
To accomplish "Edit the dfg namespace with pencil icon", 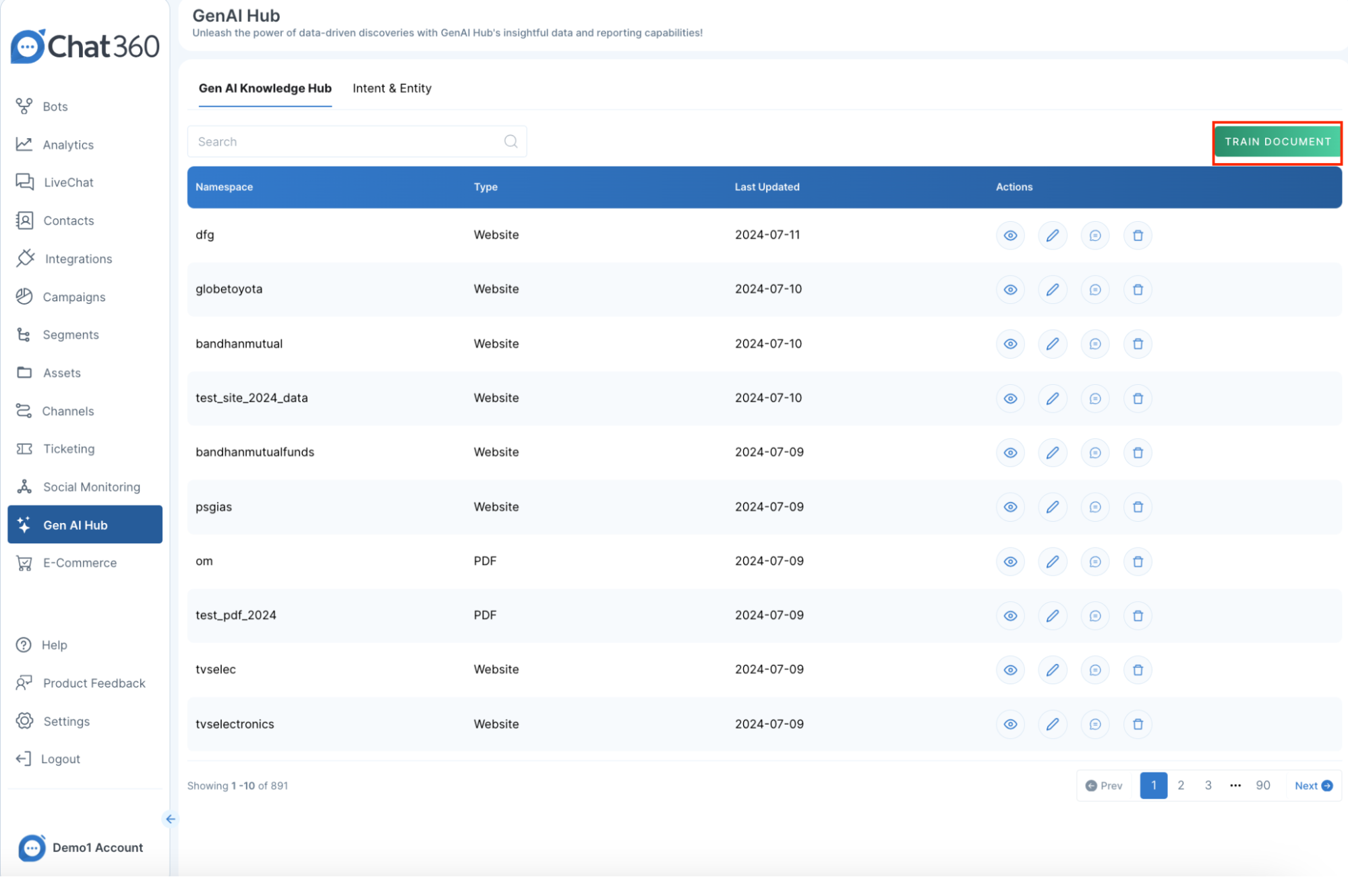I will click(1053, 235).
